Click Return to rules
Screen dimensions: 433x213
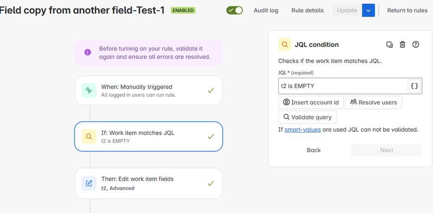pyautogui.click(x=407, y=10)
